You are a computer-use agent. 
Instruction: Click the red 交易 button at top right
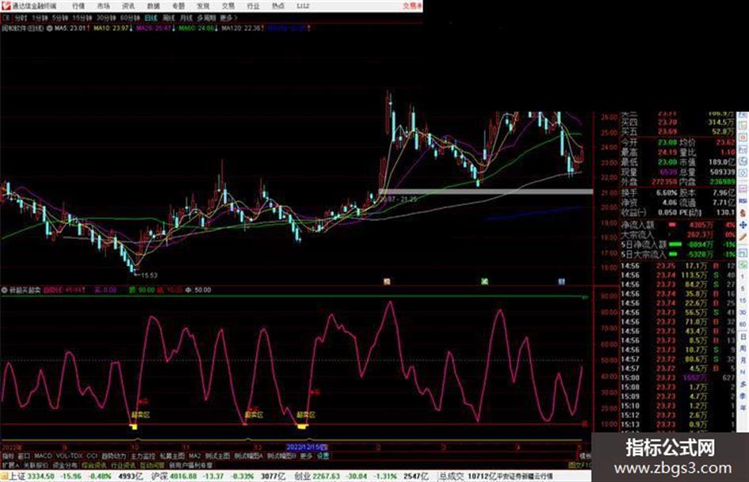[412, 6]
